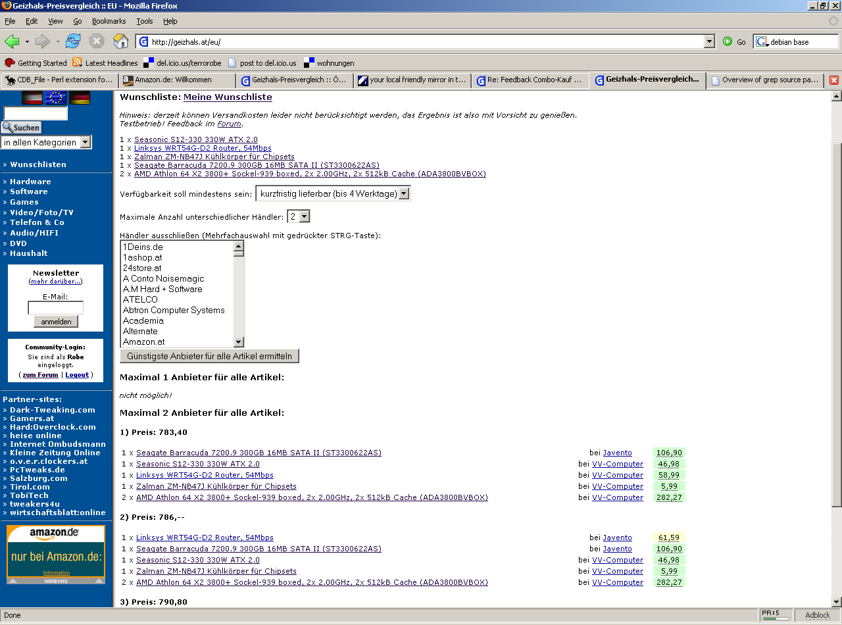Open the search engine selector icon
The height and width of the screenshot is (625, 842).
(762, 41)
